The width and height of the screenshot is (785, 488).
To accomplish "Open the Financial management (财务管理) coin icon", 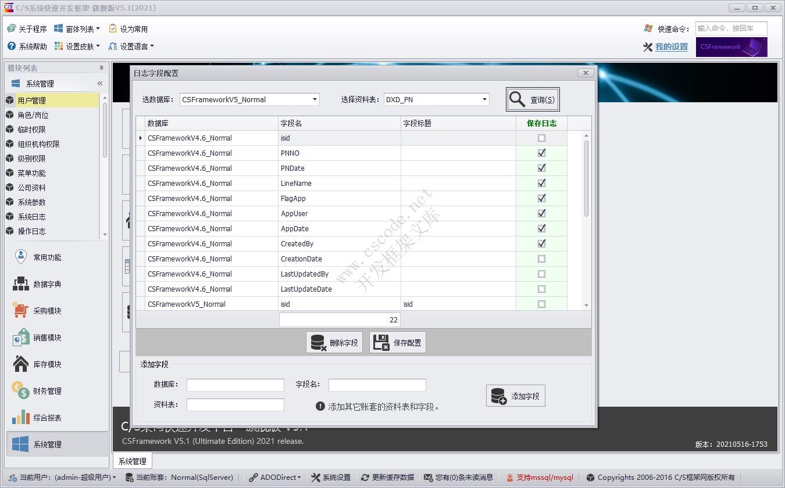I will [21, 391].
